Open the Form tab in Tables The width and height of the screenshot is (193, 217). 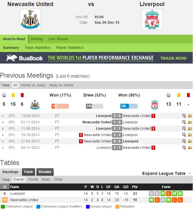pyautogui.click(x=28, y=172)
